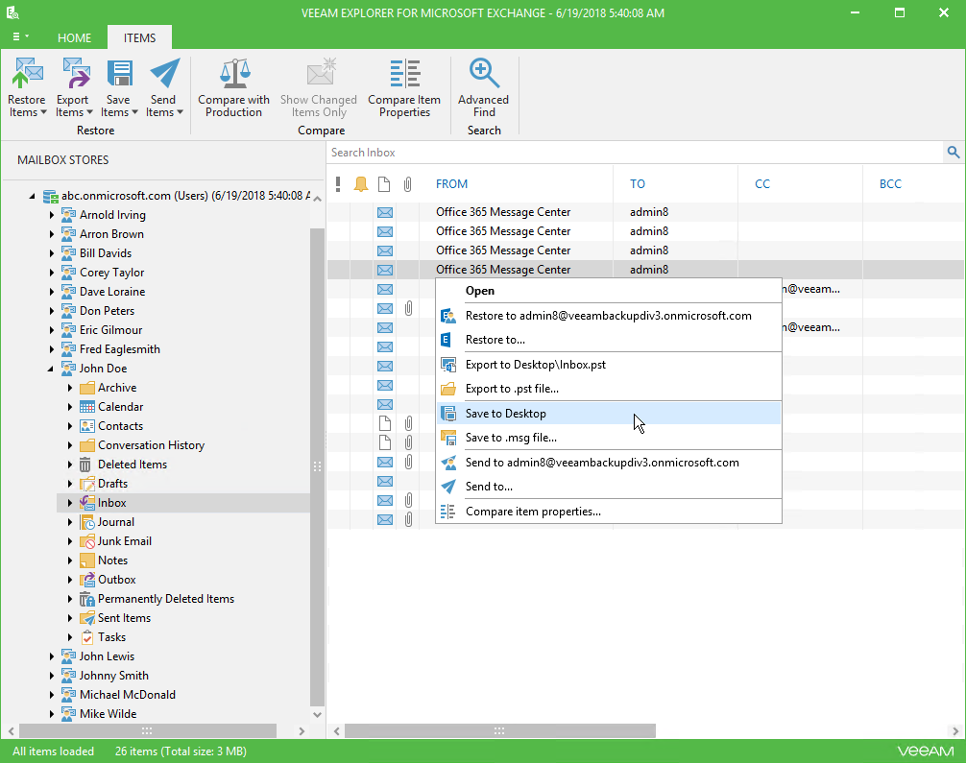Click the 'All items loaded' status text
Viewport: 966px width, 763px height.
[x=54, y=751]
